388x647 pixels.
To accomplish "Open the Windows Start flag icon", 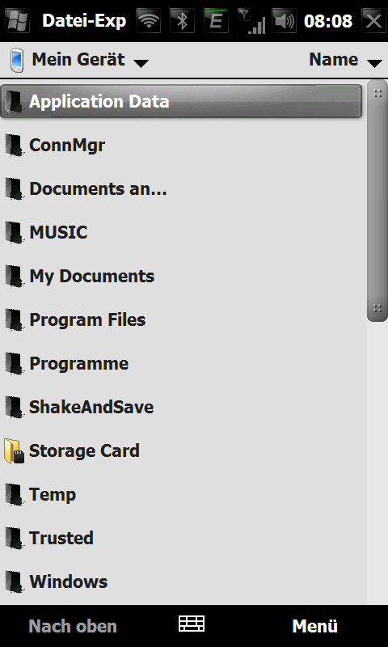I will pyautogui.click(x=17, y=21).
